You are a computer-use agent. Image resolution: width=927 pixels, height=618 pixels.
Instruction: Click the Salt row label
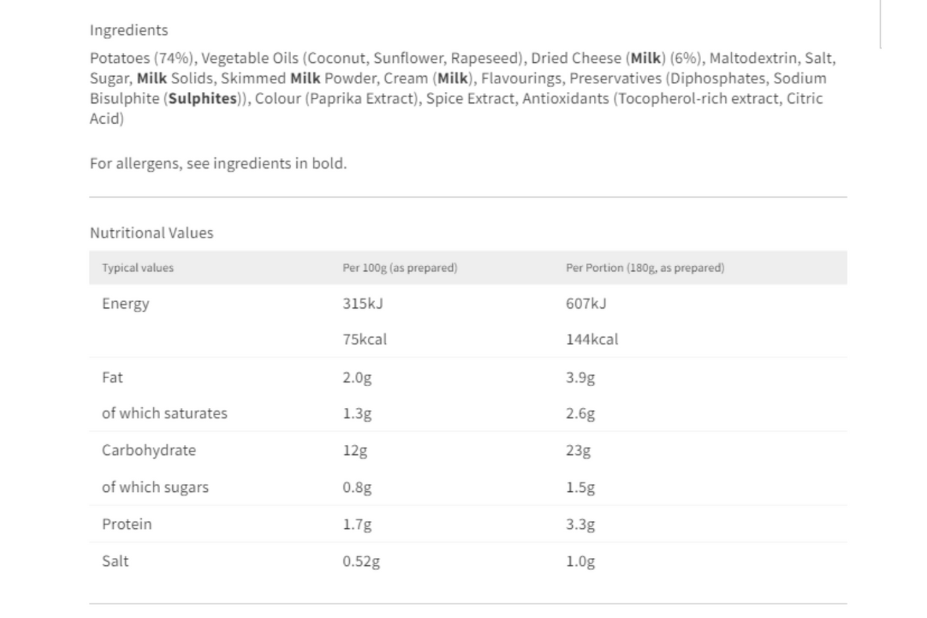(x=115, y=561)
